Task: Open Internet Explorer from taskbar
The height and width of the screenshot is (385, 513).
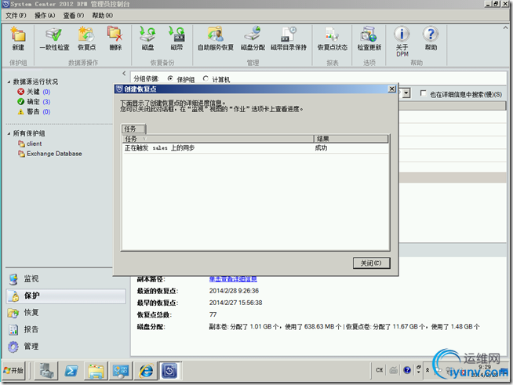Action: [x=146, y=371]
